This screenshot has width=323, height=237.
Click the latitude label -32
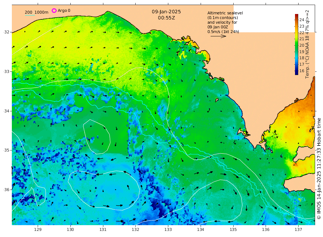click(x=6, y=32)
